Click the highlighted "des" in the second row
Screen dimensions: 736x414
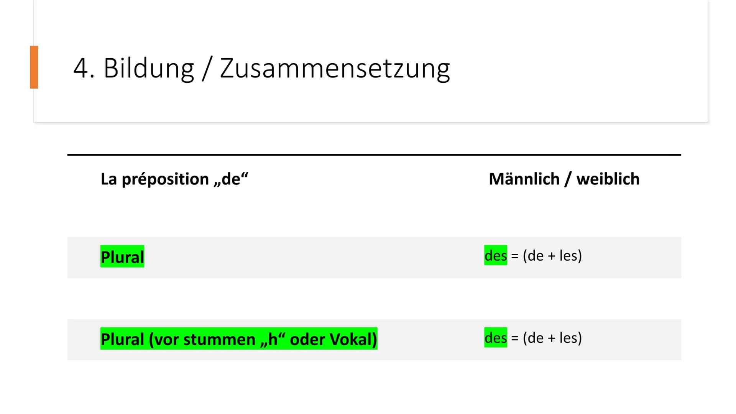tap(495, 338)
